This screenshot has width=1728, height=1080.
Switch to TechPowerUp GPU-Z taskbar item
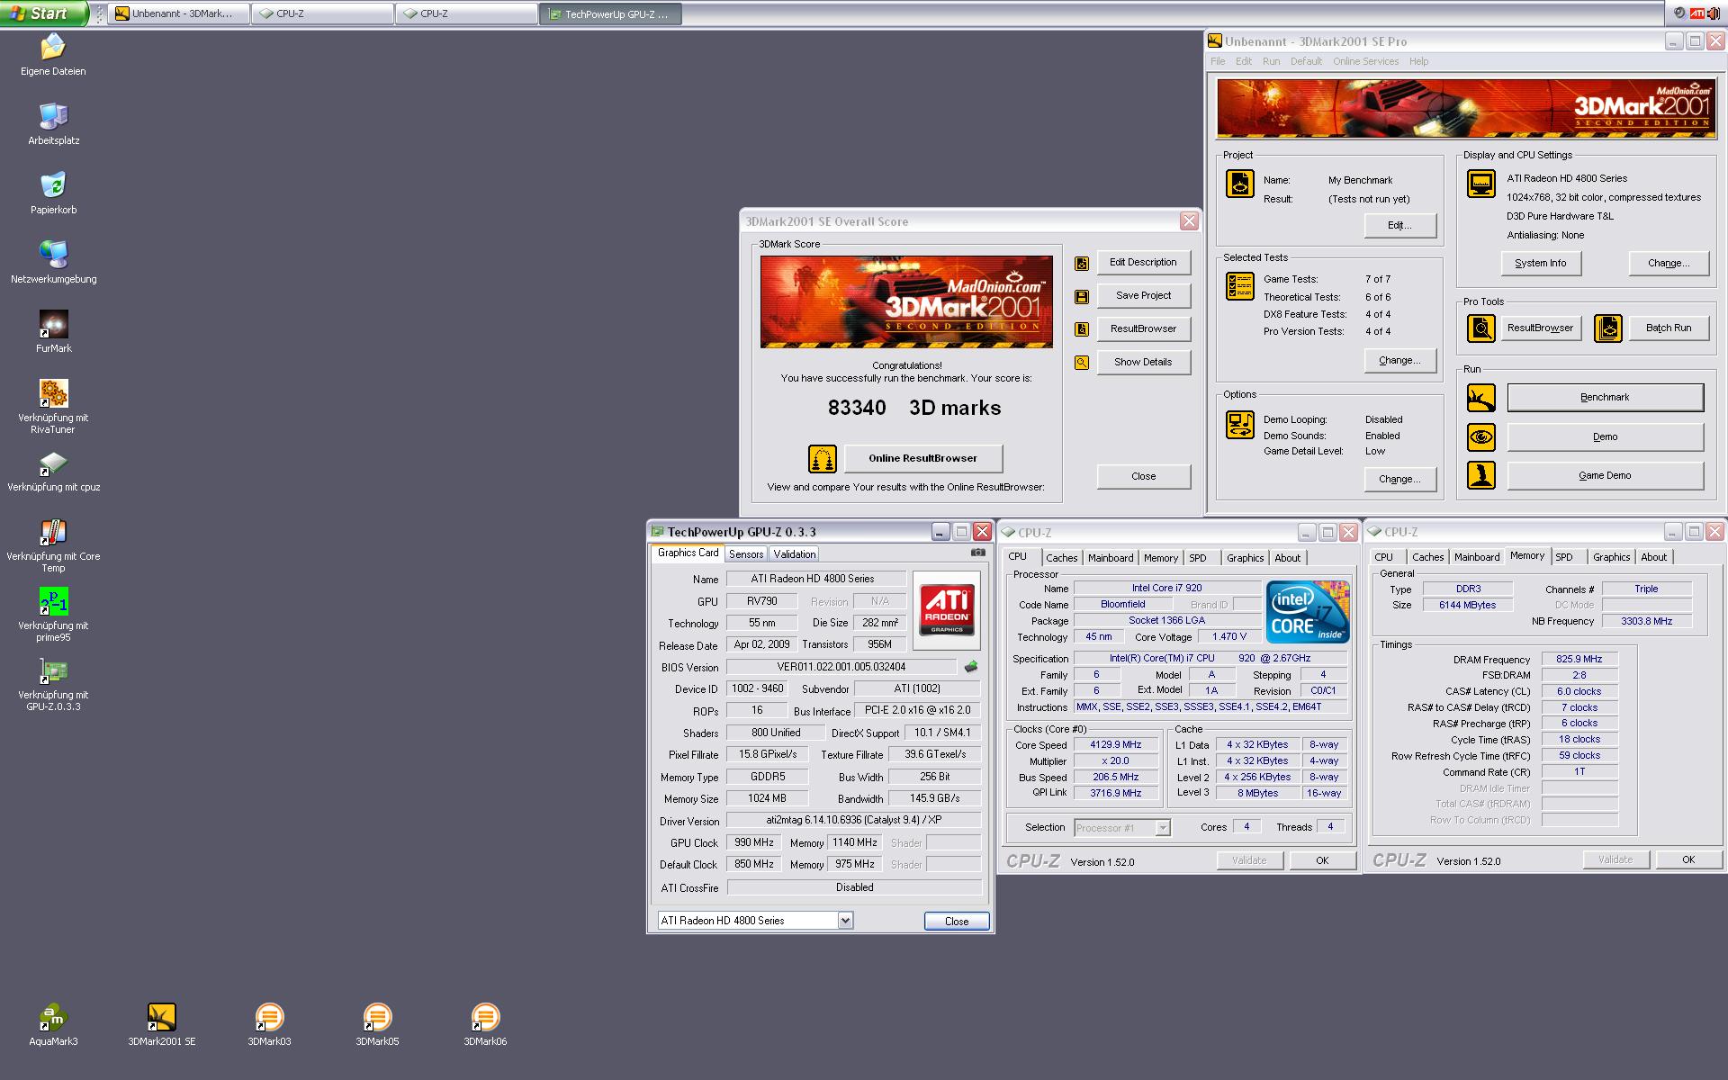point(610,13)
